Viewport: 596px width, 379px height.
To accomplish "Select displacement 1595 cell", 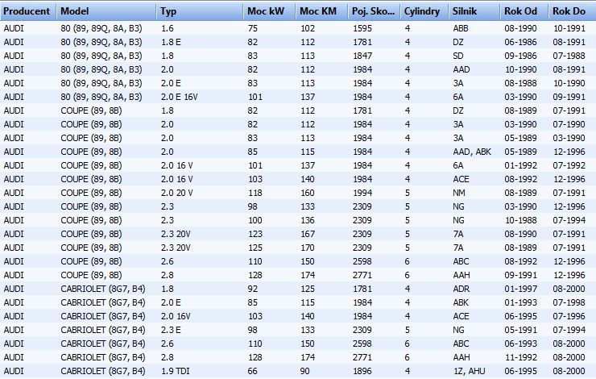I will click(362, 28).
